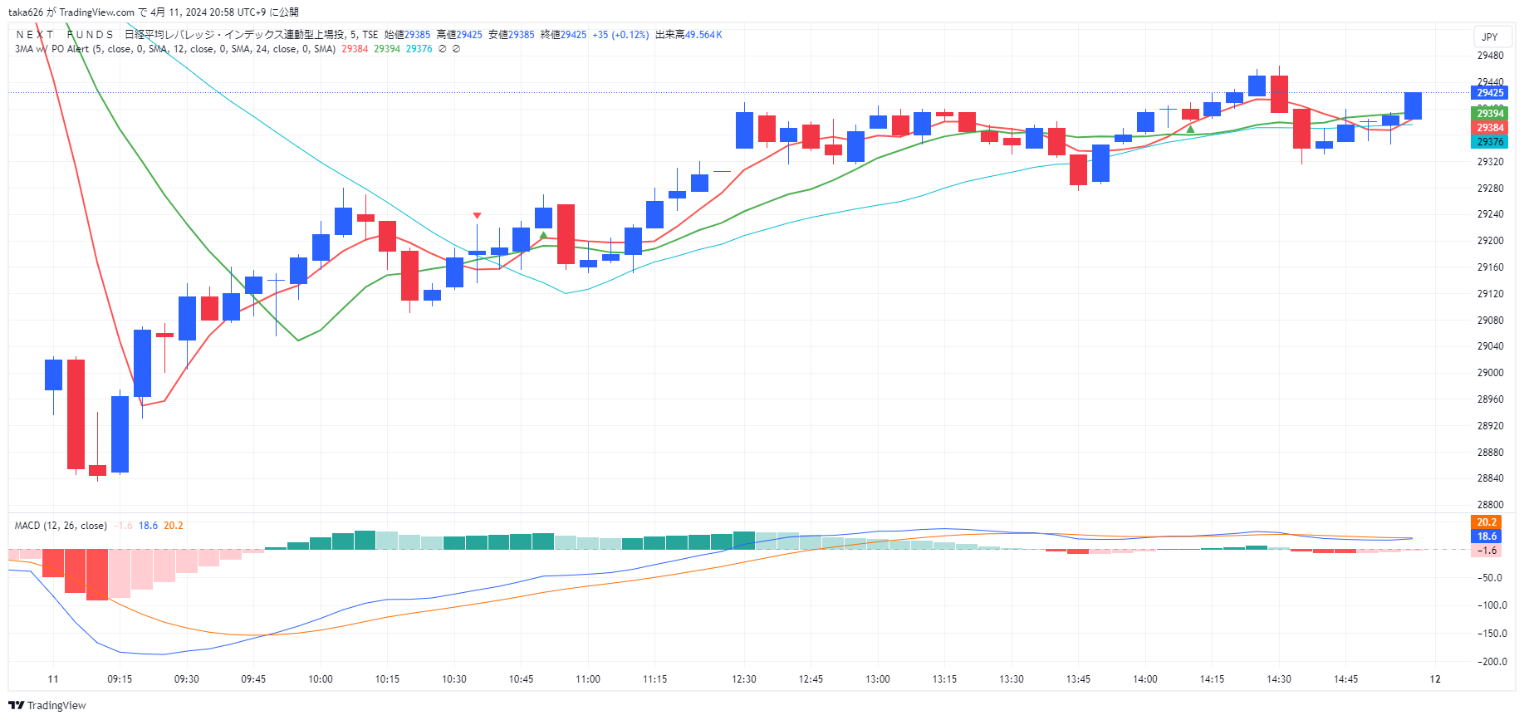The height and width of the screenshot is (720, 1524).
Task: Click the second ∅ symbol in the 3MA legend
Action: (456, 49)
